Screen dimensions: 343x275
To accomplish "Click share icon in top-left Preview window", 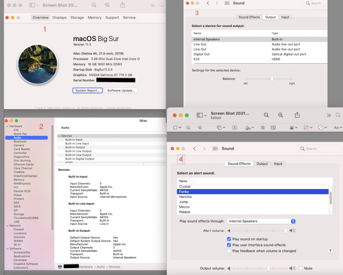I will pyautogui.click(x=123, y=5).
